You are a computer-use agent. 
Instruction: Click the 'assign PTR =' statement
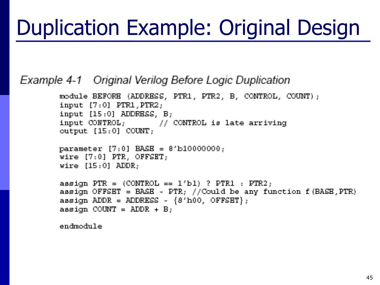pos(166,183)
